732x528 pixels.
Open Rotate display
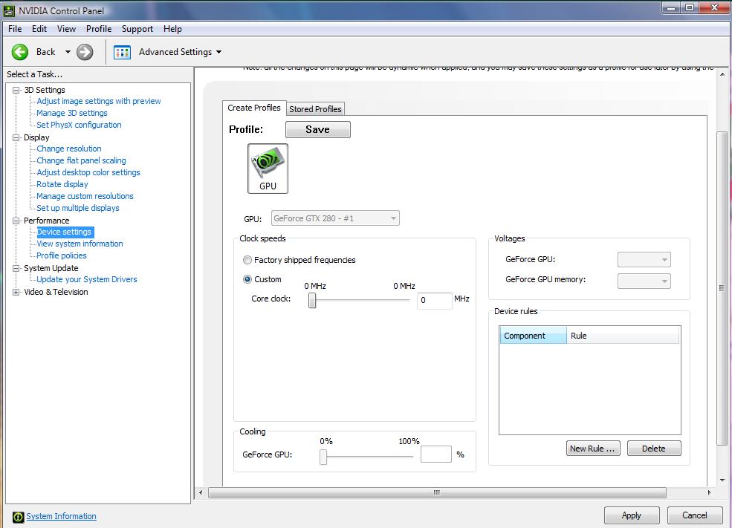[x=62, y=184]
